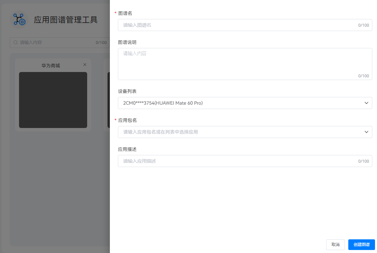Click the 华为商城 card title

point(51,66)
